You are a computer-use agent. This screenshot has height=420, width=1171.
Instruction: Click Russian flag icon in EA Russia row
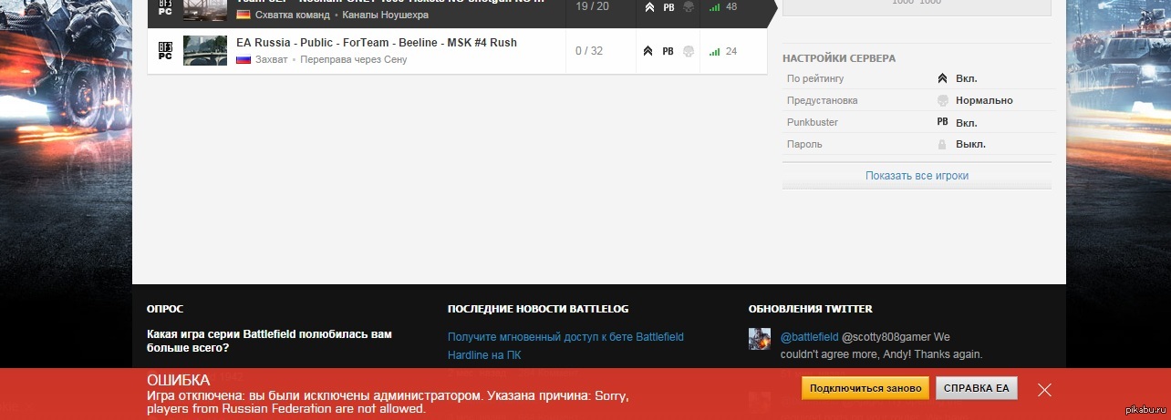pos(244,59)
